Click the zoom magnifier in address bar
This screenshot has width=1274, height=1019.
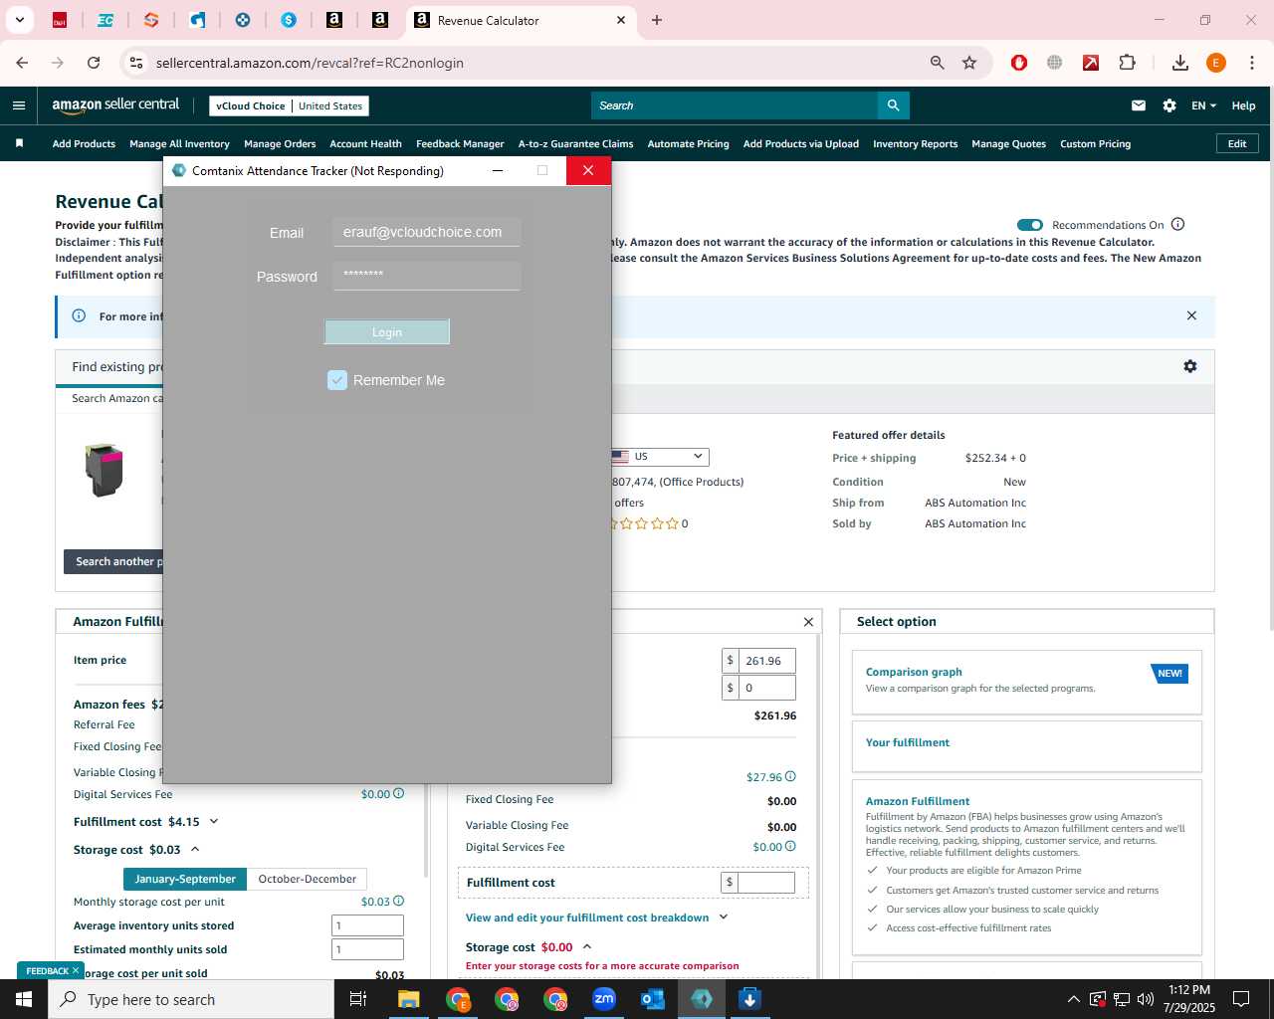click(x=937, y=63)
